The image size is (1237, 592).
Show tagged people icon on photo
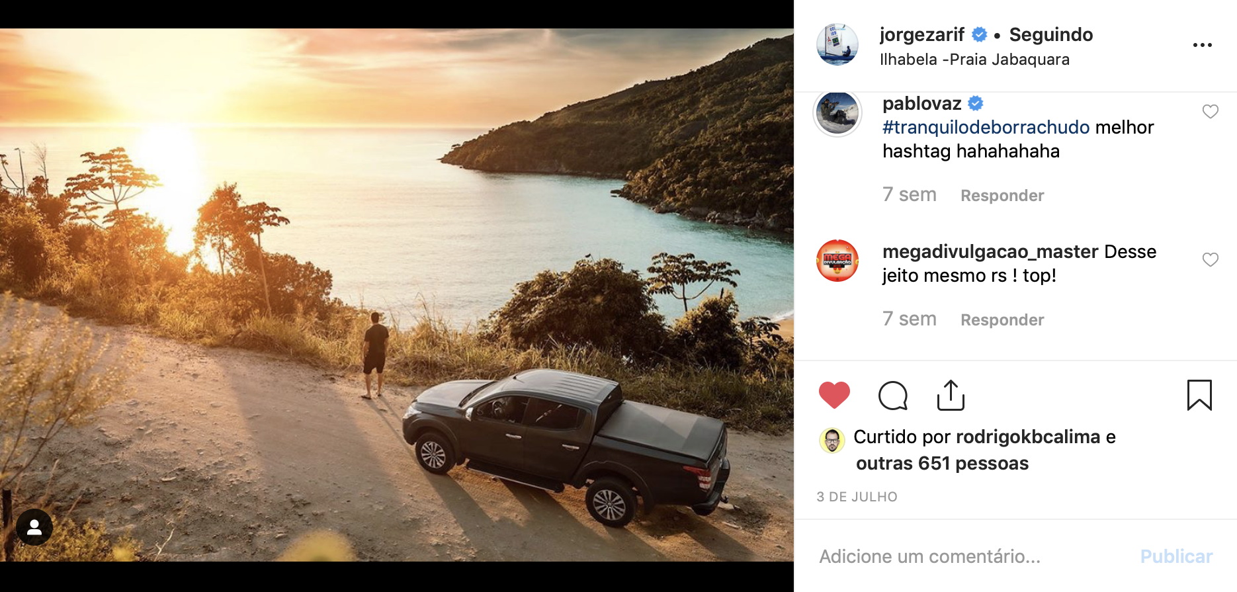34,527
